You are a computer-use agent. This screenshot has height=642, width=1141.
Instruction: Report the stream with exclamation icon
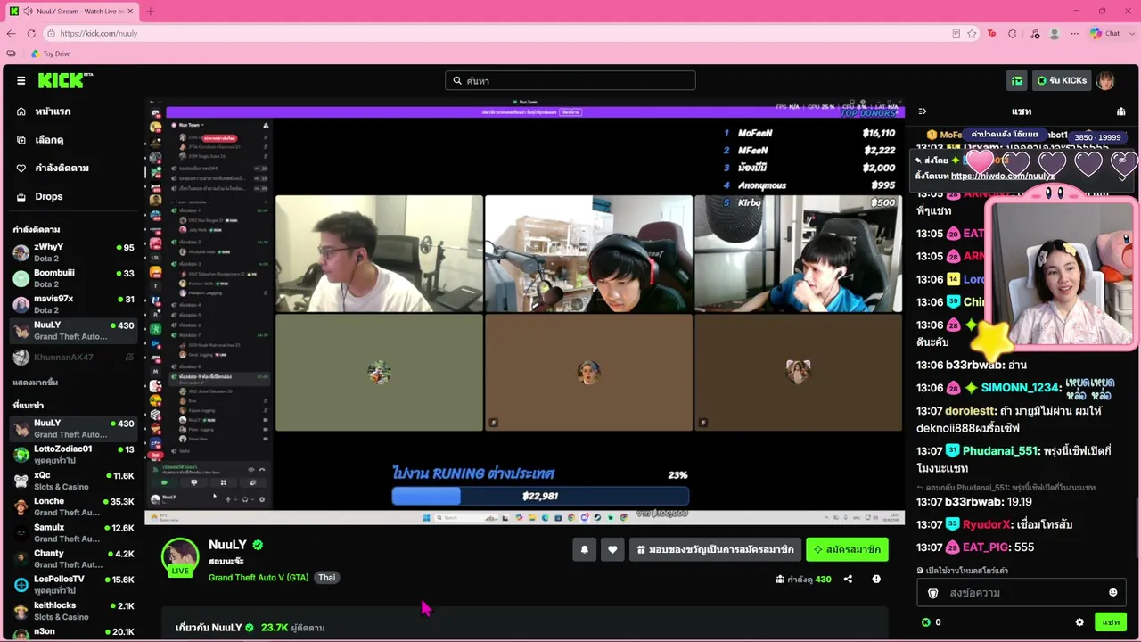876,579
